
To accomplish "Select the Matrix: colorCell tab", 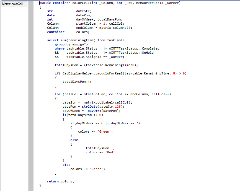I will coord(14,4).
